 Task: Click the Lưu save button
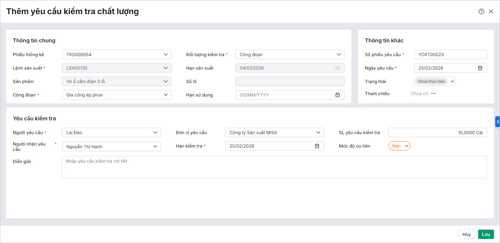point(486,234)
